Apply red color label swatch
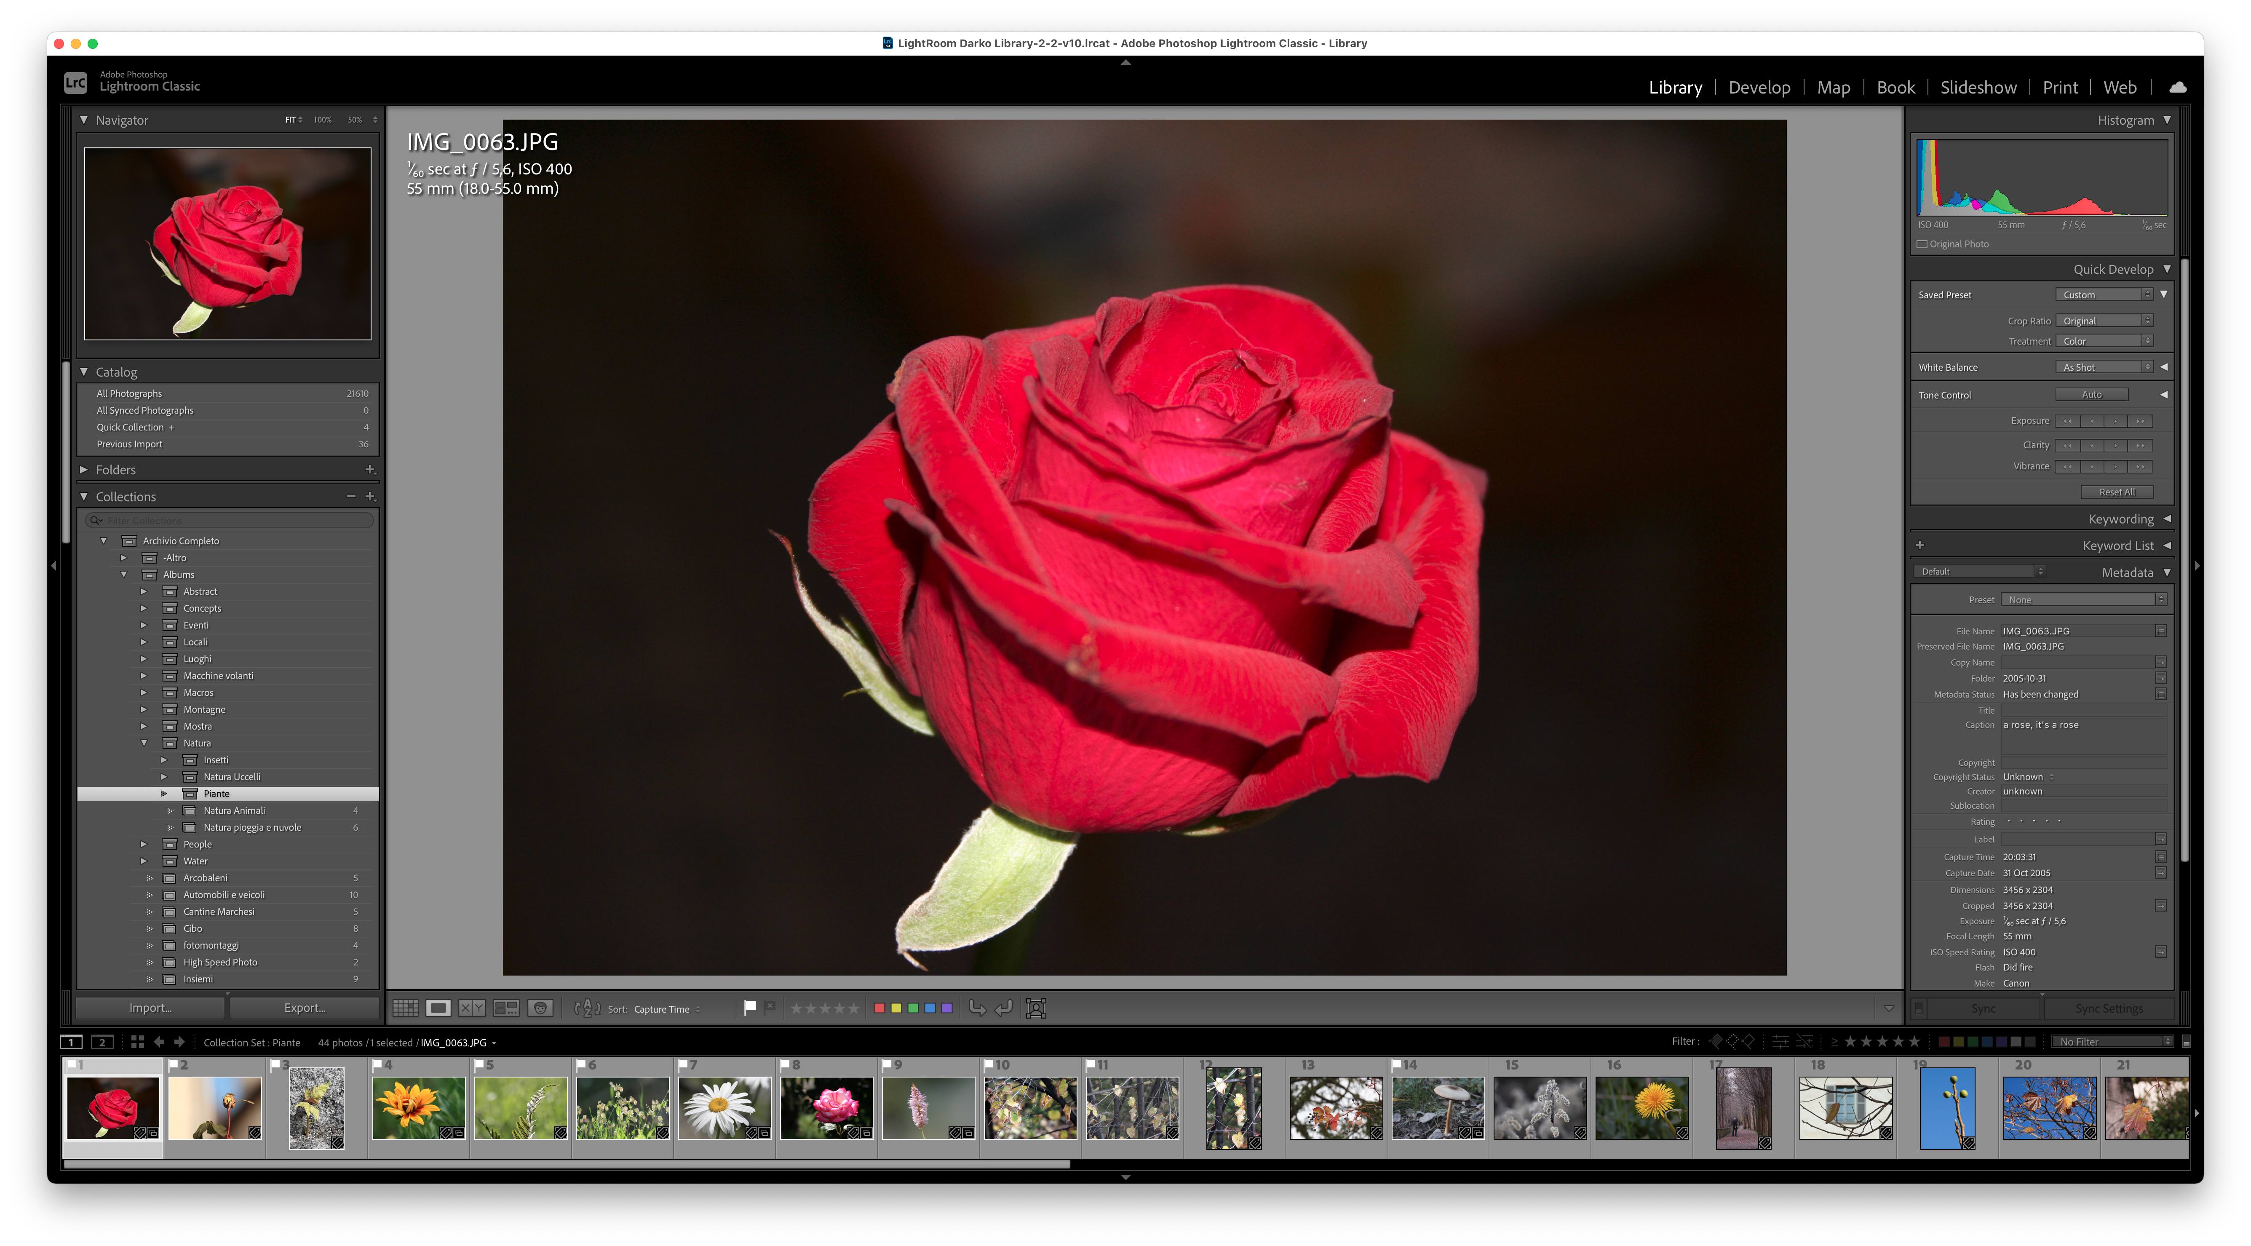The image size is (2251, 1246). click(879, 1008)
